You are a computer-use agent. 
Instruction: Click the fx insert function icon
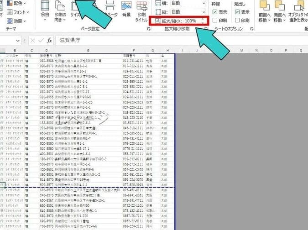click(x=49, y=40)
